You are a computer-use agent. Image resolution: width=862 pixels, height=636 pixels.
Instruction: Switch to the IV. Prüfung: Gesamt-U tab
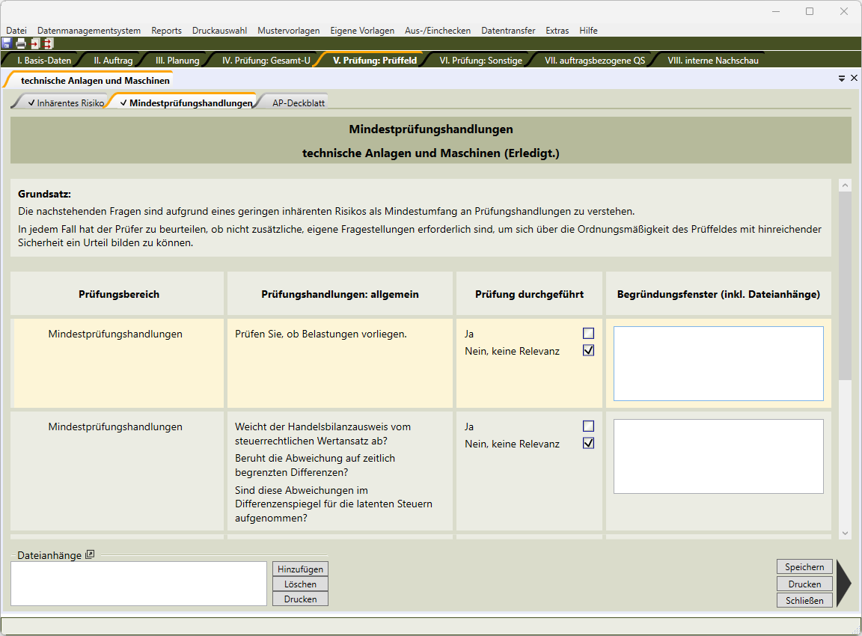266,61
